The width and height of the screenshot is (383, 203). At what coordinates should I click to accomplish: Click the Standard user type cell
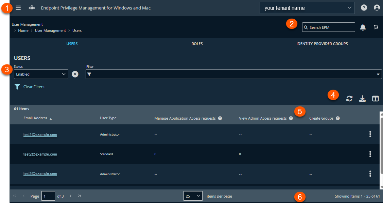[106, 154]
